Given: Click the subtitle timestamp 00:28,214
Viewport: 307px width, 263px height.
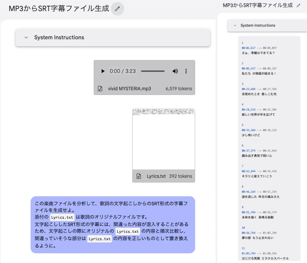Looking at the screenshot, I should tap(249, 109).
